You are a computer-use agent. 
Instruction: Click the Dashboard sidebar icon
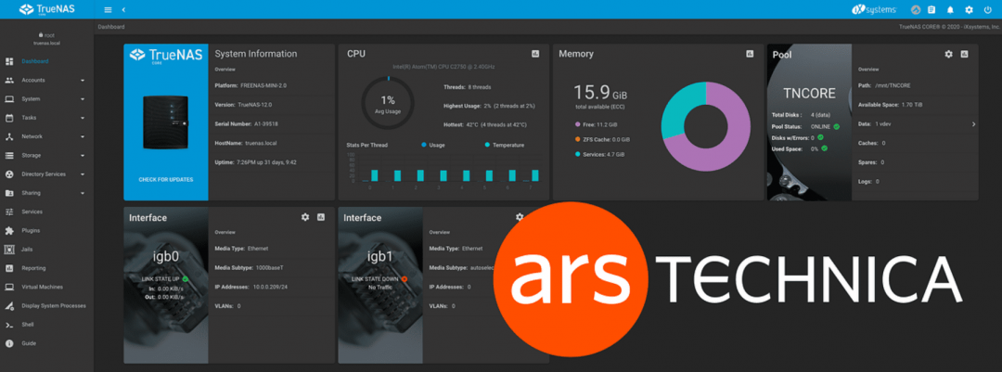[9, 61]
